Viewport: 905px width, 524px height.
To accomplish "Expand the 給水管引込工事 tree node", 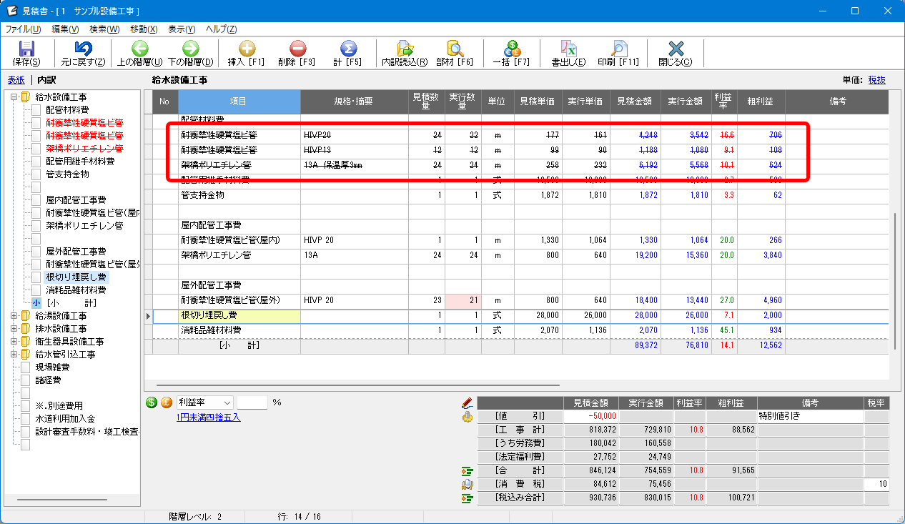I will click(x=14, y=355).
